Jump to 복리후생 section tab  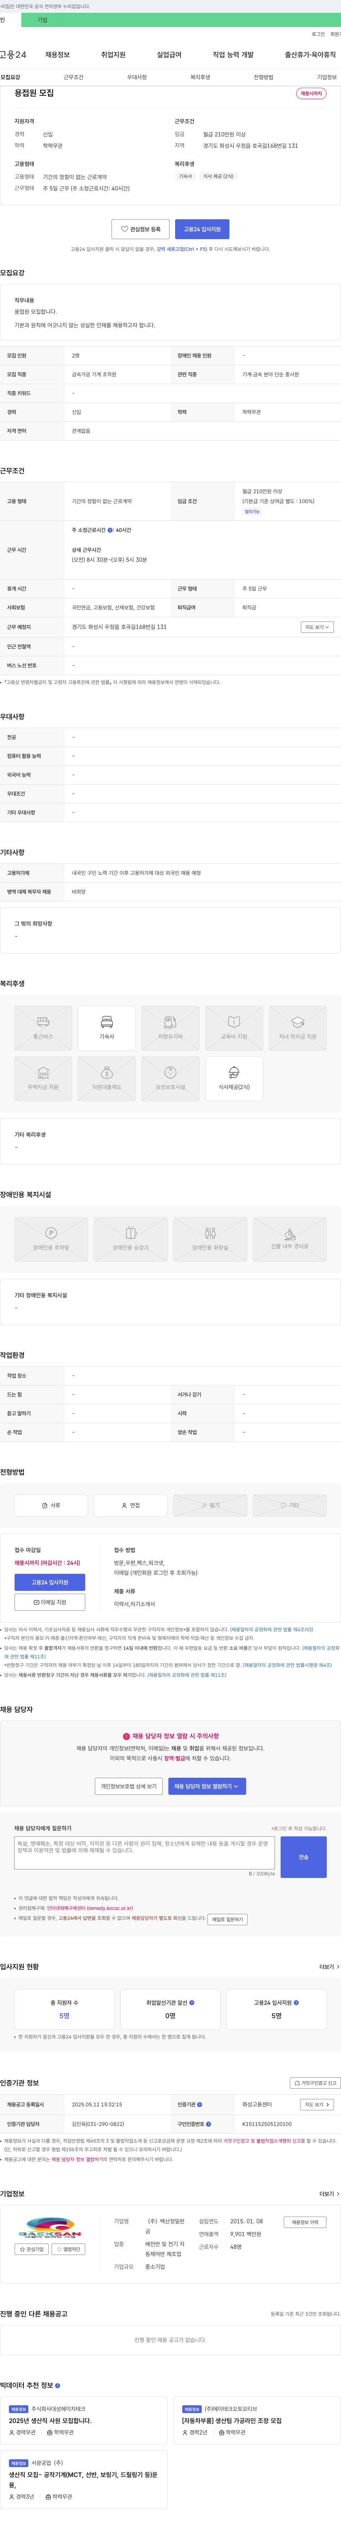click(200, 77)
